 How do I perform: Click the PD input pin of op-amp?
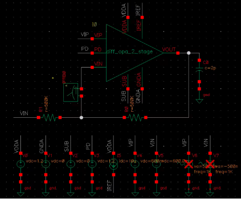[92, 53]
